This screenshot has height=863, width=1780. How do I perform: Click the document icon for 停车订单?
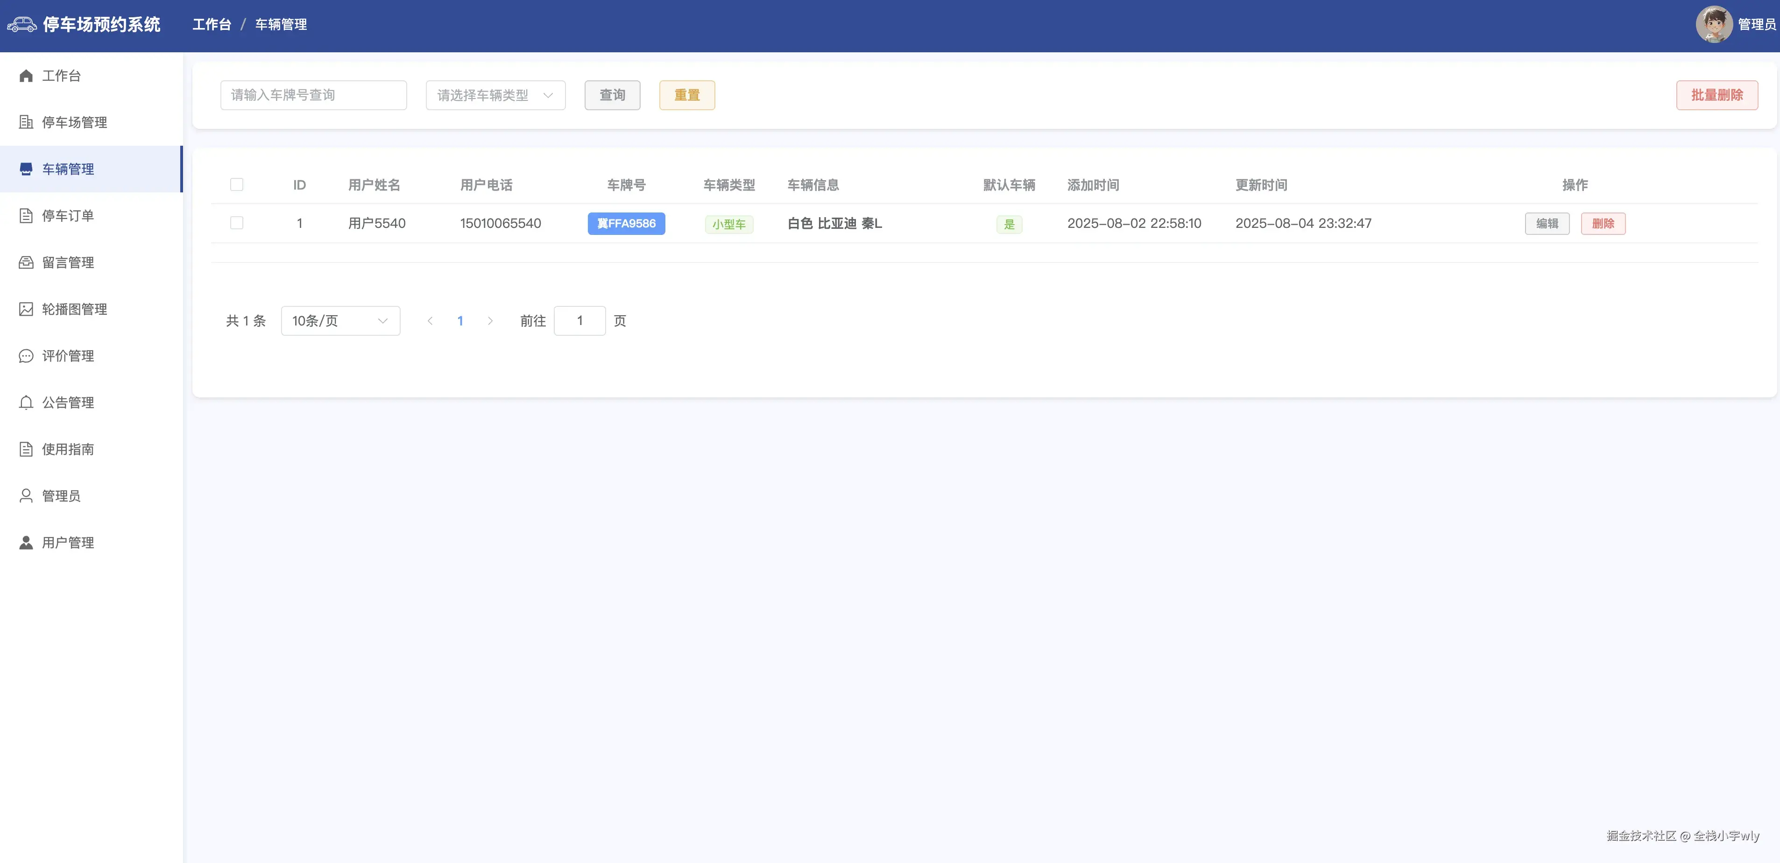point(26,216)
